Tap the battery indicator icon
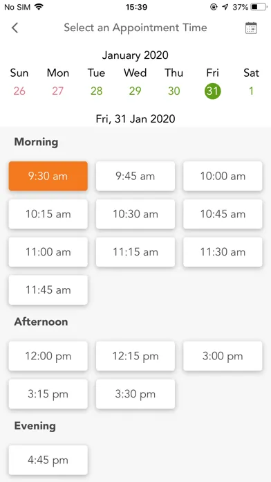The width and height of the screenshot is (271, 482). pyautogui.click(x=259, y=7)
